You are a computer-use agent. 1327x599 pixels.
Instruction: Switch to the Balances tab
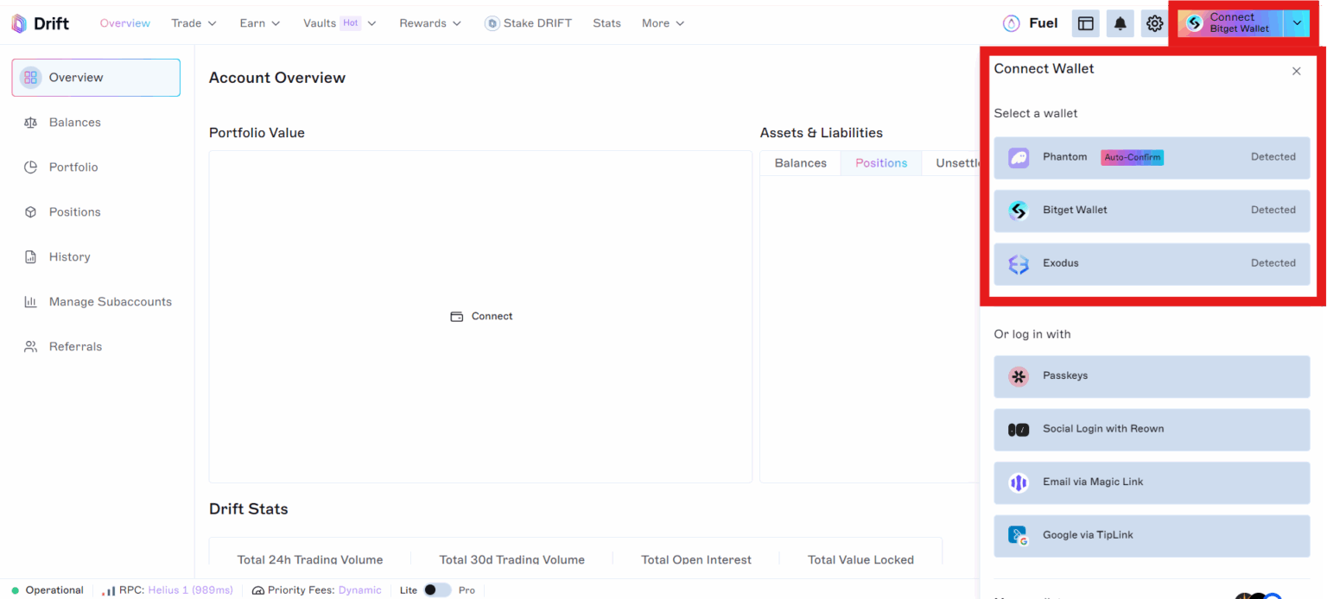[800, 162]
